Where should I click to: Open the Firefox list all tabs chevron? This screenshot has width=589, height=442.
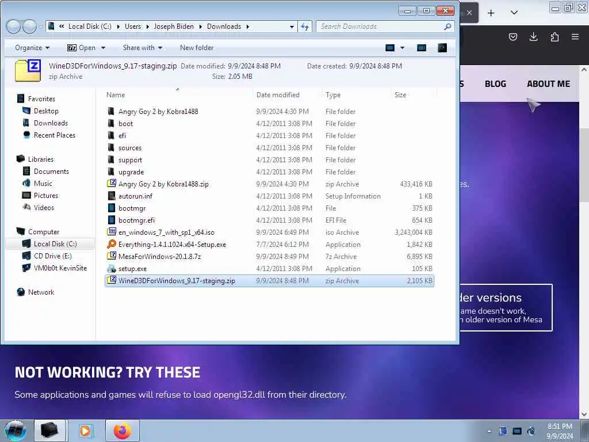coord(514,13)
